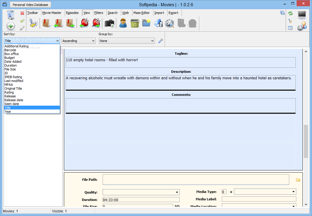The image size is (312, 216).
Task: Click the green checkmark save icon
Action: tap(22, 21)
